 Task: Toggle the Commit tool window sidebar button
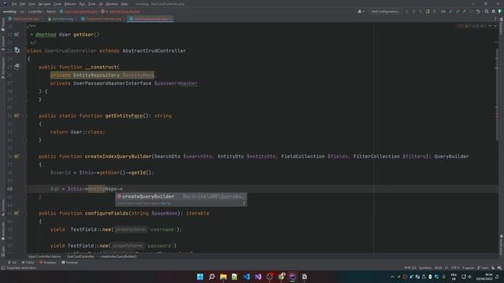click(x=3, y=43)
